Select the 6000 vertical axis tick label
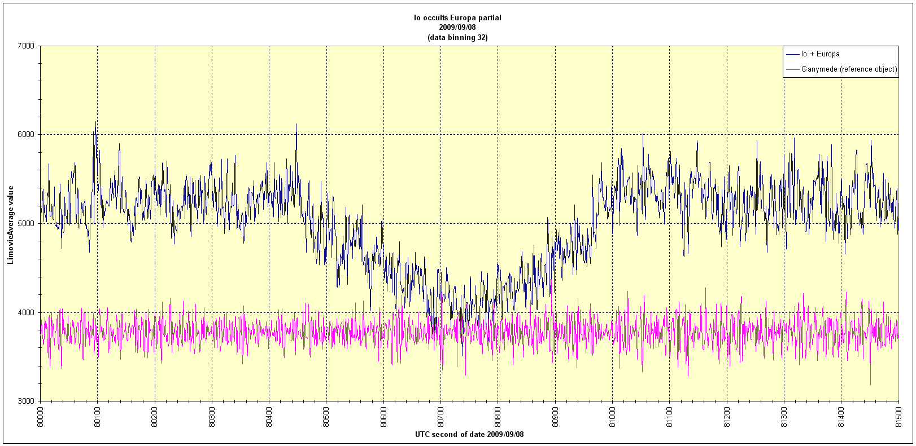Viewport: 916px width, 446px height. [26, 135]
